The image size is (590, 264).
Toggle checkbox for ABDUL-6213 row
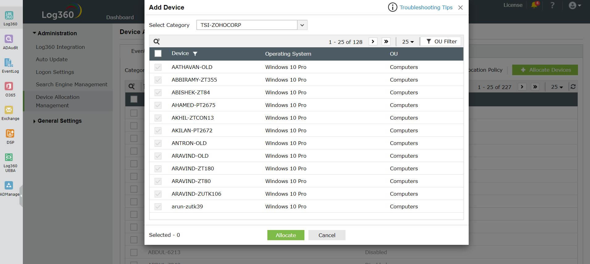tap(134, 252)
